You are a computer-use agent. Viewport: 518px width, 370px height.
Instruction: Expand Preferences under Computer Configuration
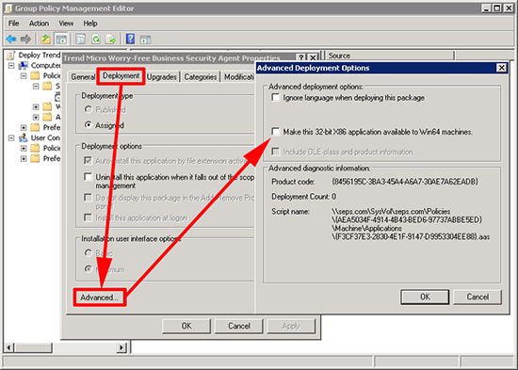point(24,127)
